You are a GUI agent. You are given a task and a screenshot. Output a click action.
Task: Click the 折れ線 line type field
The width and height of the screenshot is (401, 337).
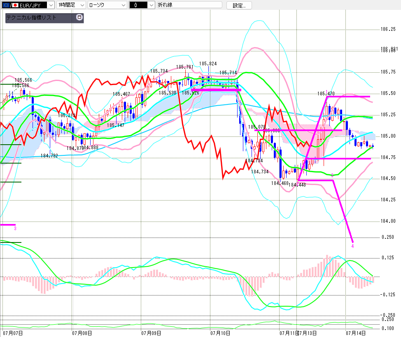tap(189, 5)
